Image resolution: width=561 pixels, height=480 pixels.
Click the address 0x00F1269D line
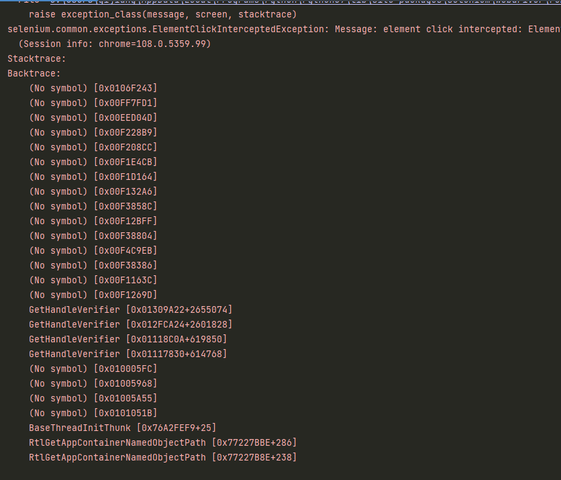[x=93, y=295]
